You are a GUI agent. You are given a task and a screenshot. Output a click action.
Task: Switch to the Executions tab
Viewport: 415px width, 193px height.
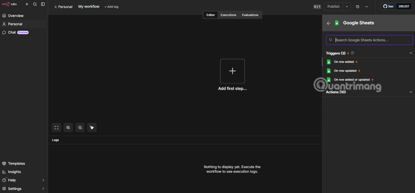click(228, 15)
